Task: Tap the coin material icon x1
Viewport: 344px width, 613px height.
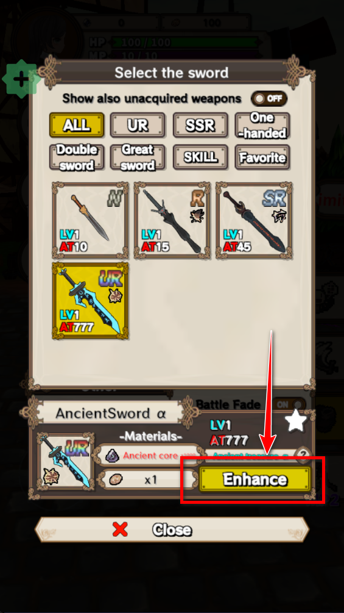Action: point(116,479)
